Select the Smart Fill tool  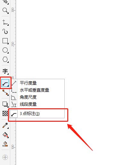coord(5,144)
